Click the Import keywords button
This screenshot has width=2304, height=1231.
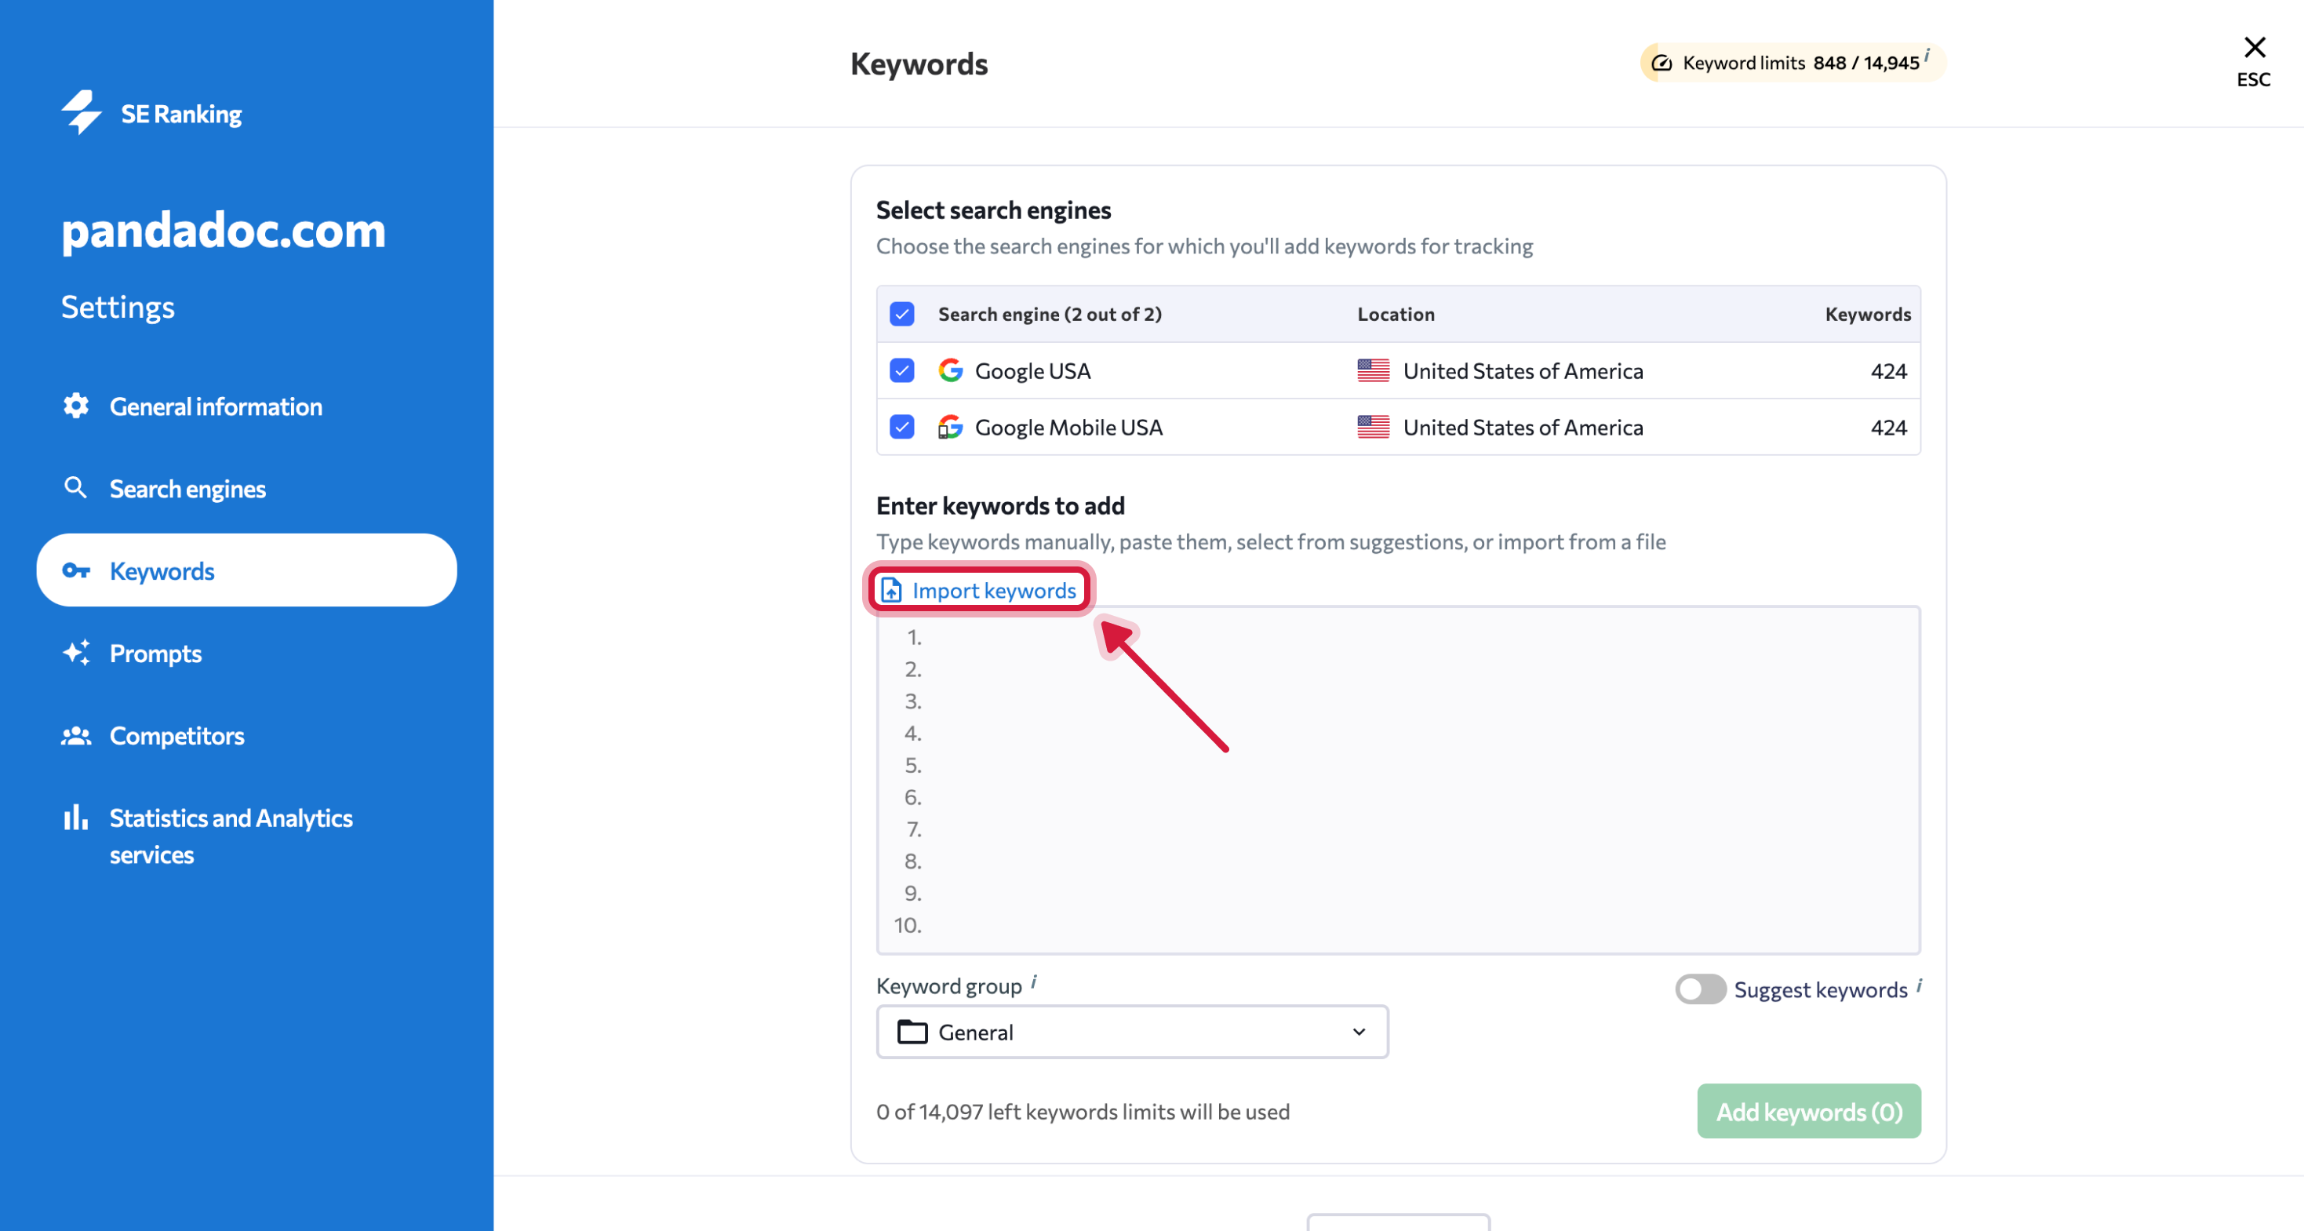point(978,589)
